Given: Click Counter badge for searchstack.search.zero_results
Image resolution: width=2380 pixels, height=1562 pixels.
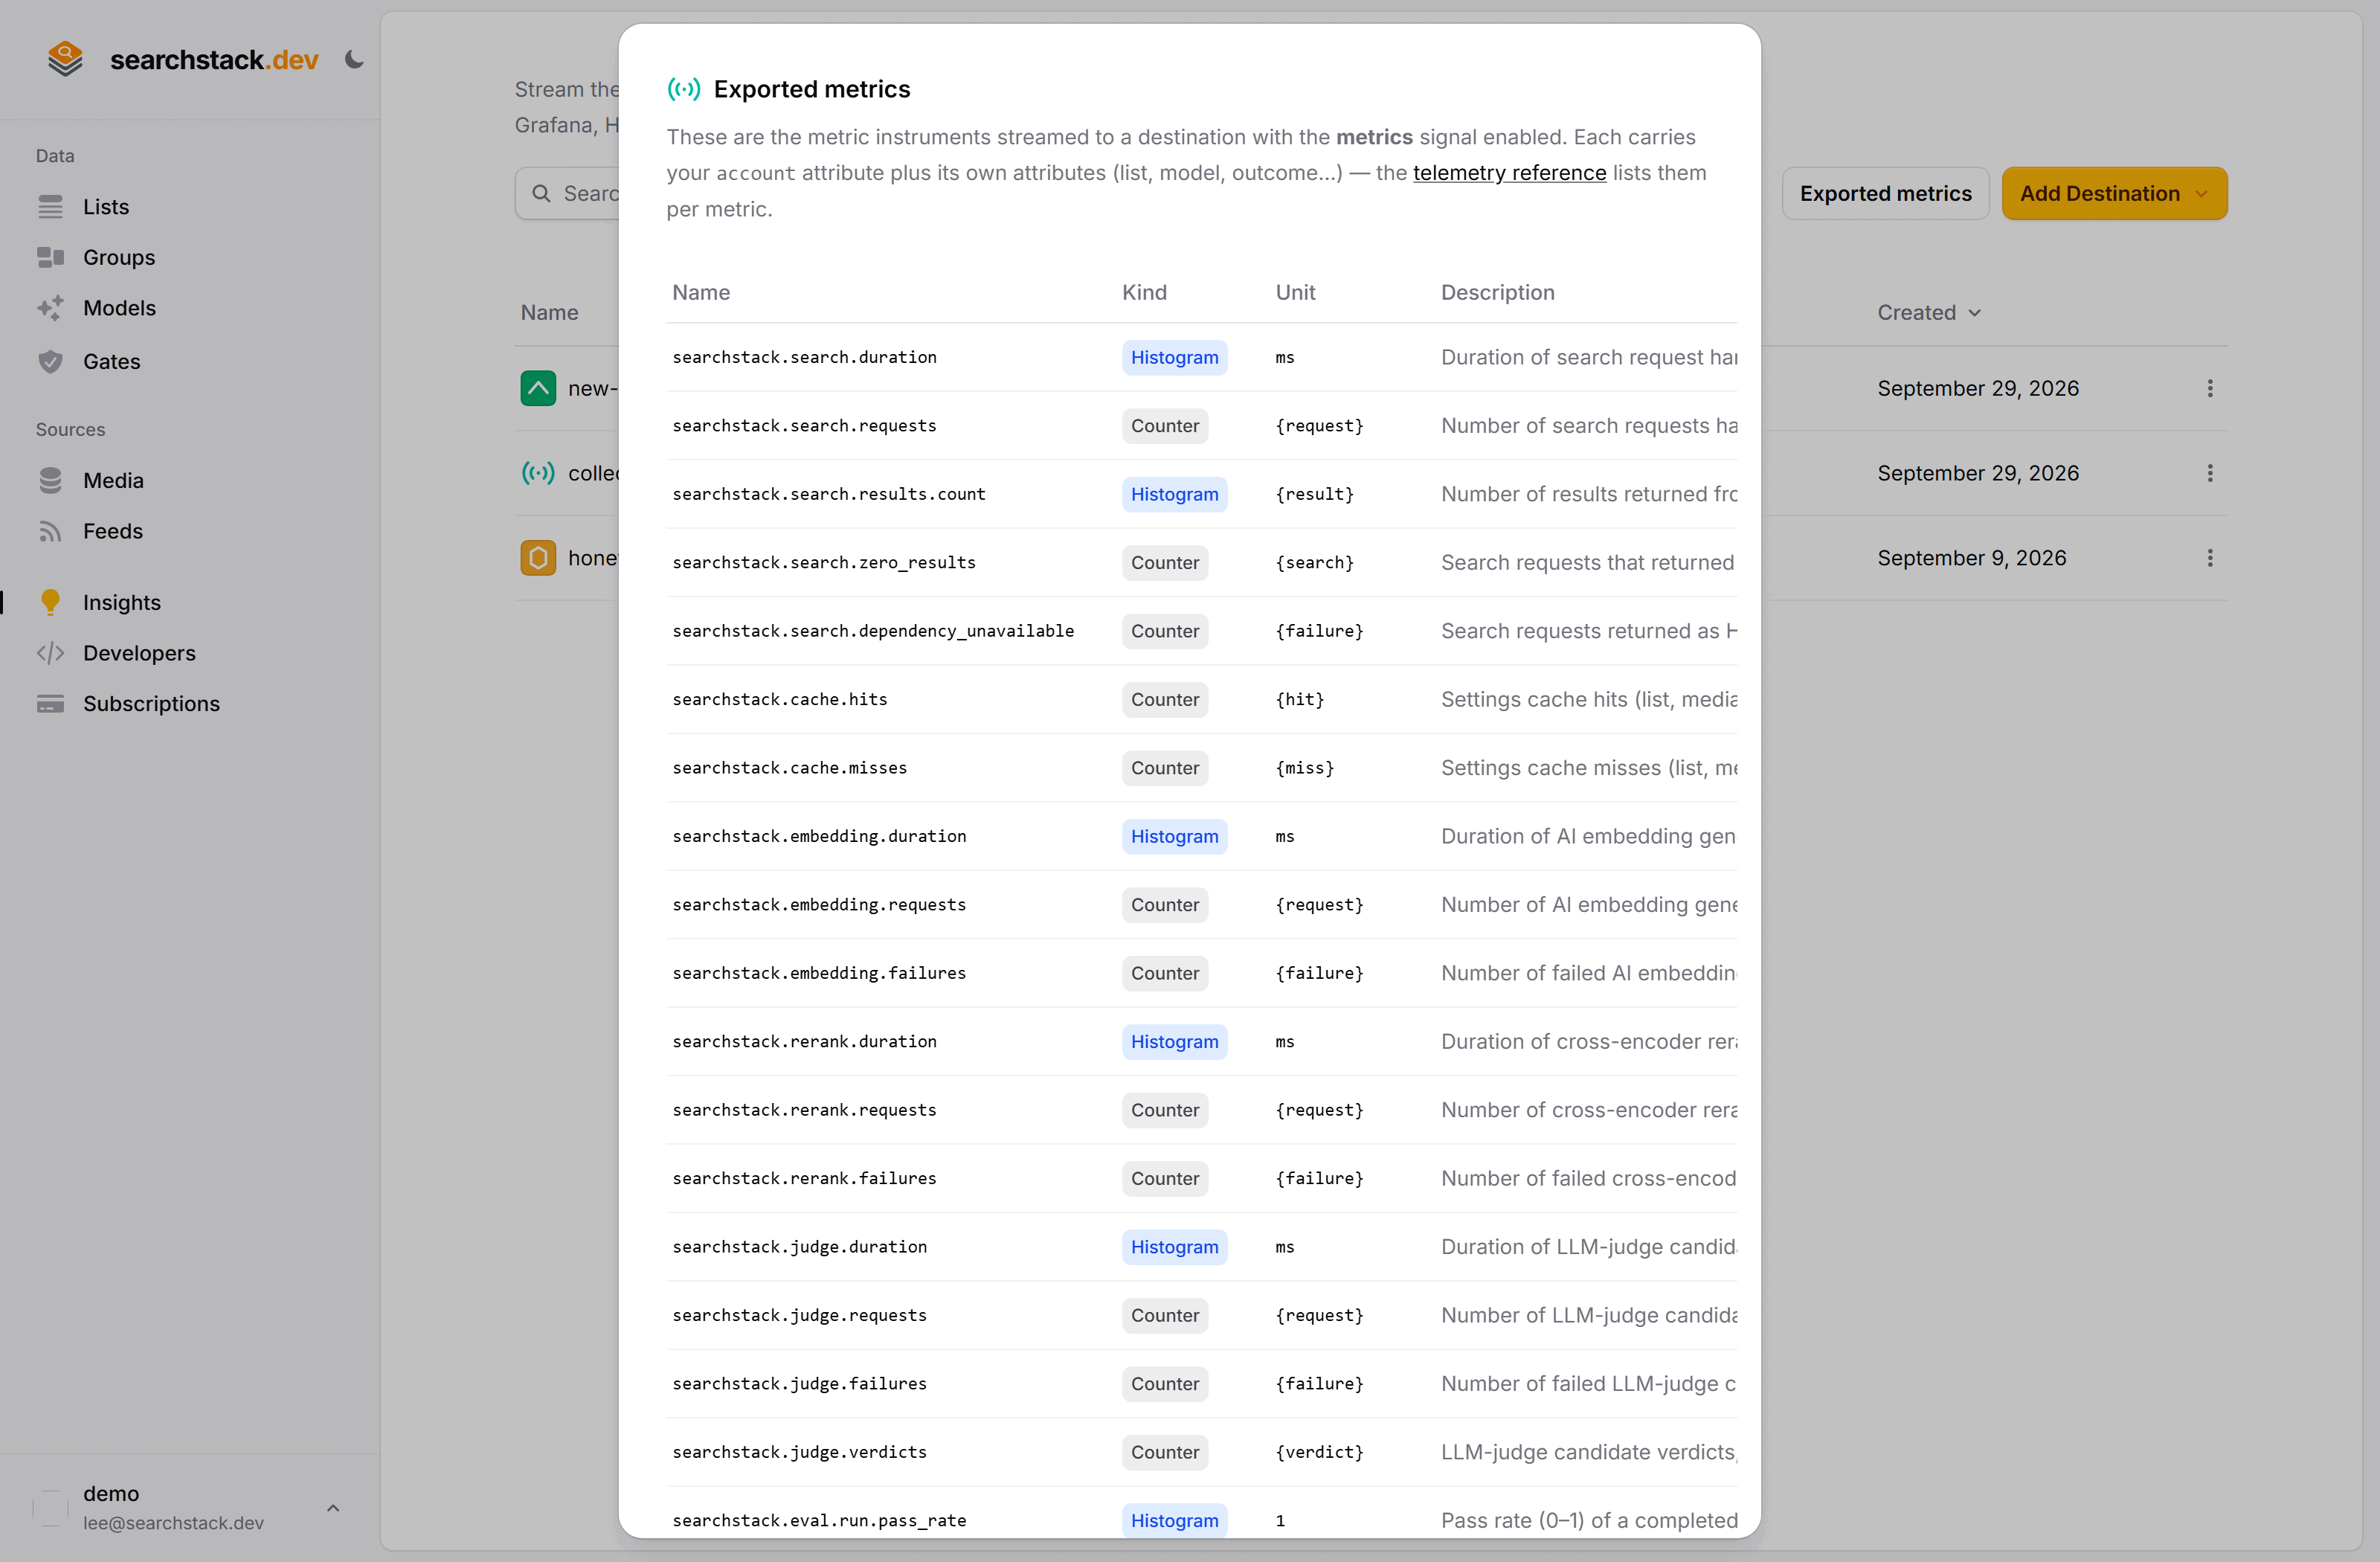Looking at the screenshot, I should 1164,563.
